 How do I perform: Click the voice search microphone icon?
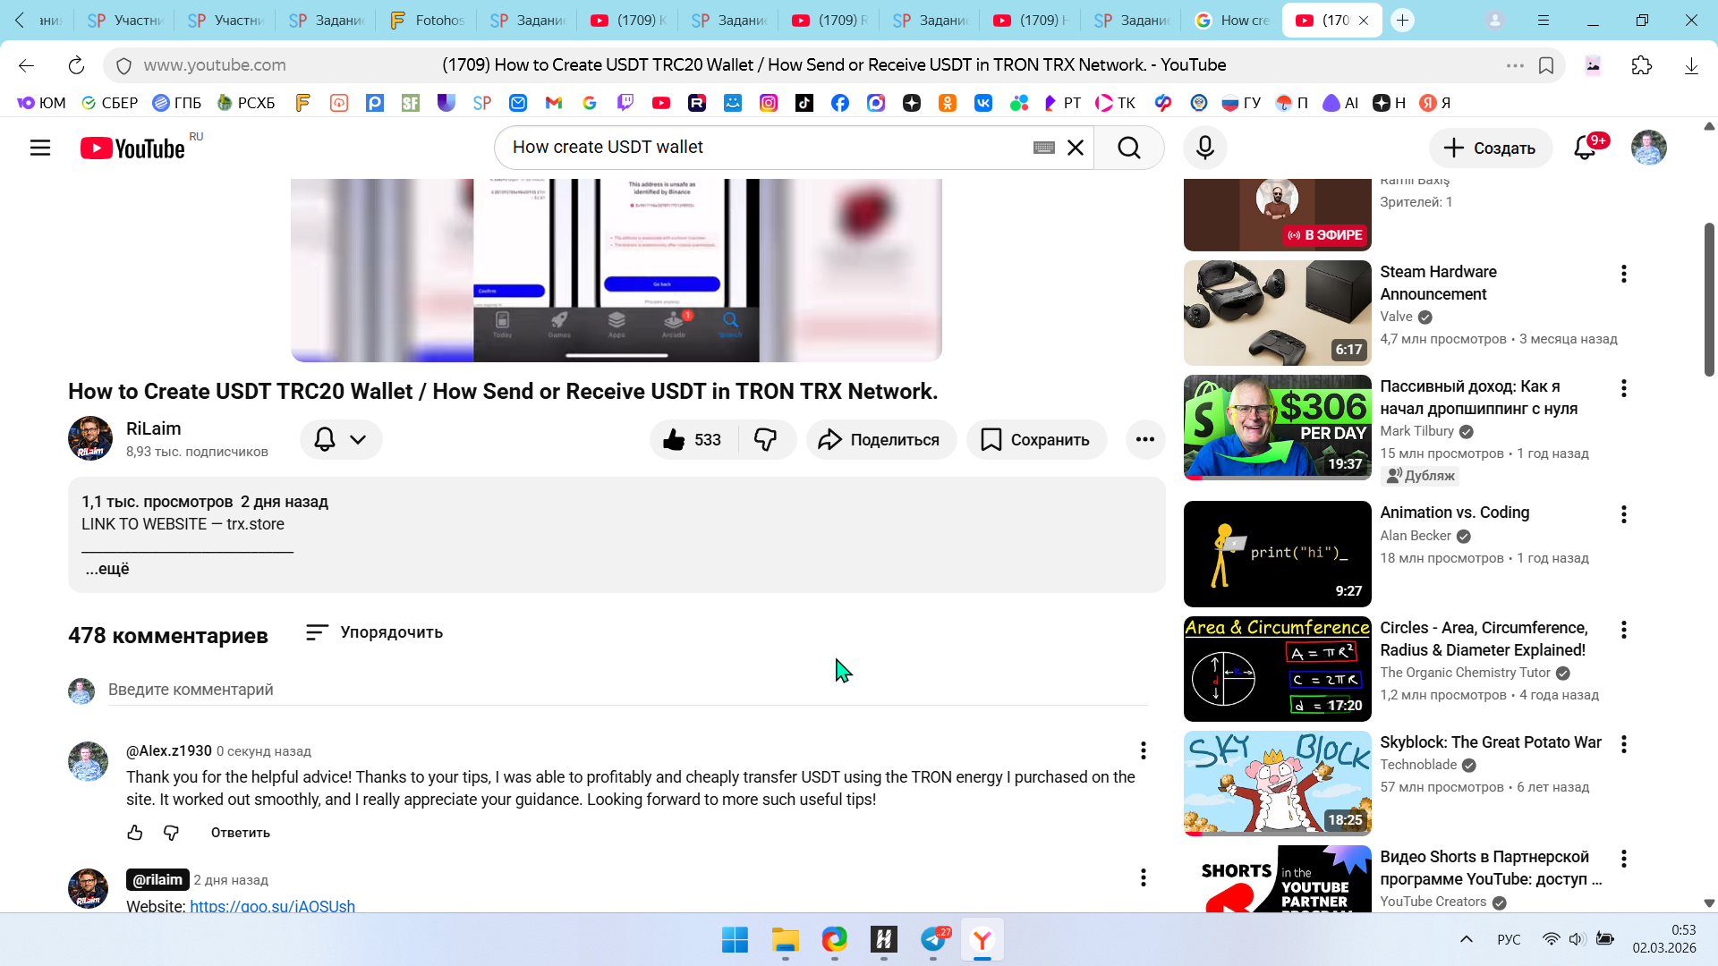1204,148
